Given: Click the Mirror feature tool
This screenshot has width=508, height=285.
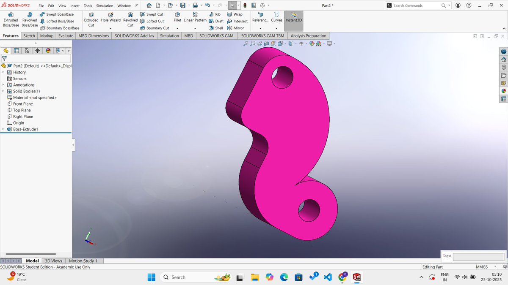Looking at the screenshot, I should pyautogui.click(x=235, y=28).
